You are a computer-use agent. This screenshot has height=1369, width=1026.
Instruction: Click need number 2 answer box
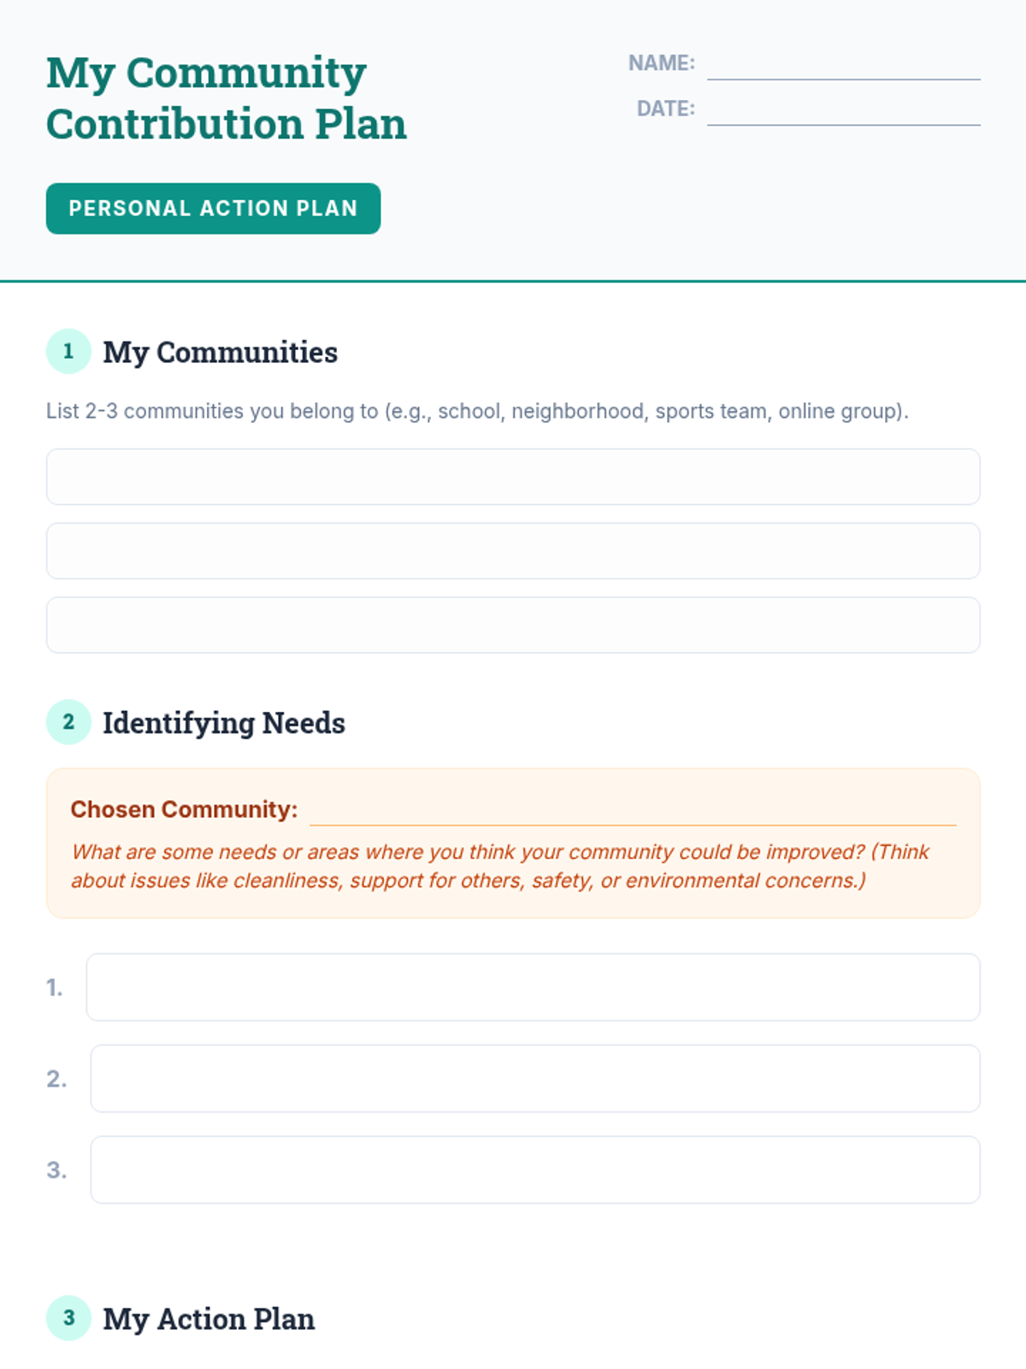tap(535, 1079)
